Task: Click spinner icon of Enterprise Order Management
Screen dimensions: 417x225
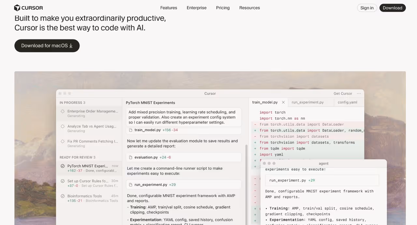Action: [x=63, y=111]
